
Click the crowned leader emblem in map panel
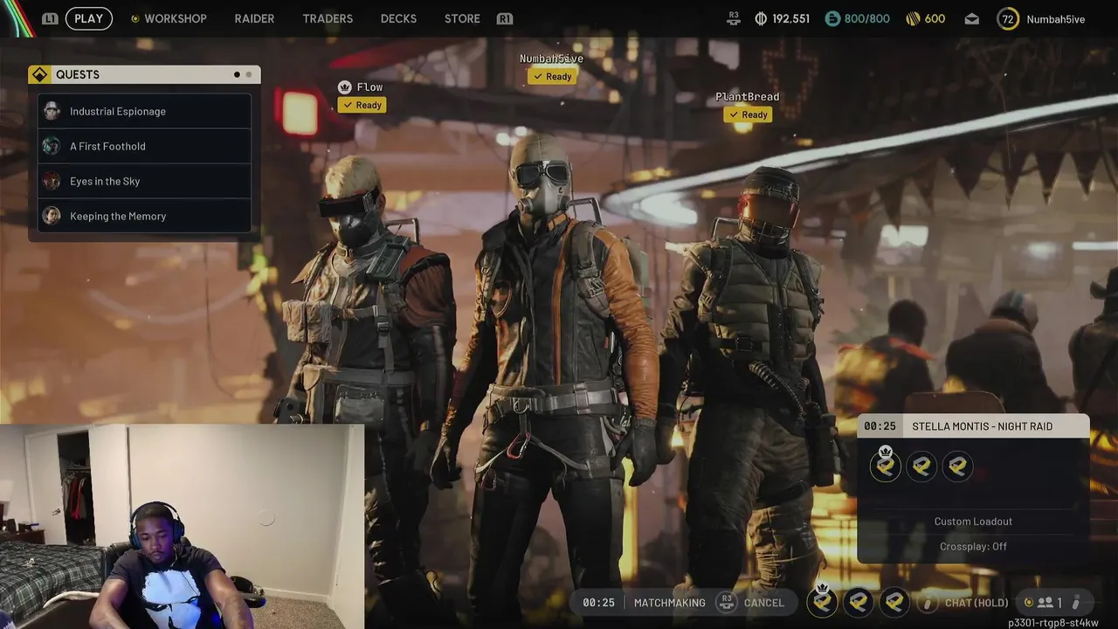[x=885, y=466]
